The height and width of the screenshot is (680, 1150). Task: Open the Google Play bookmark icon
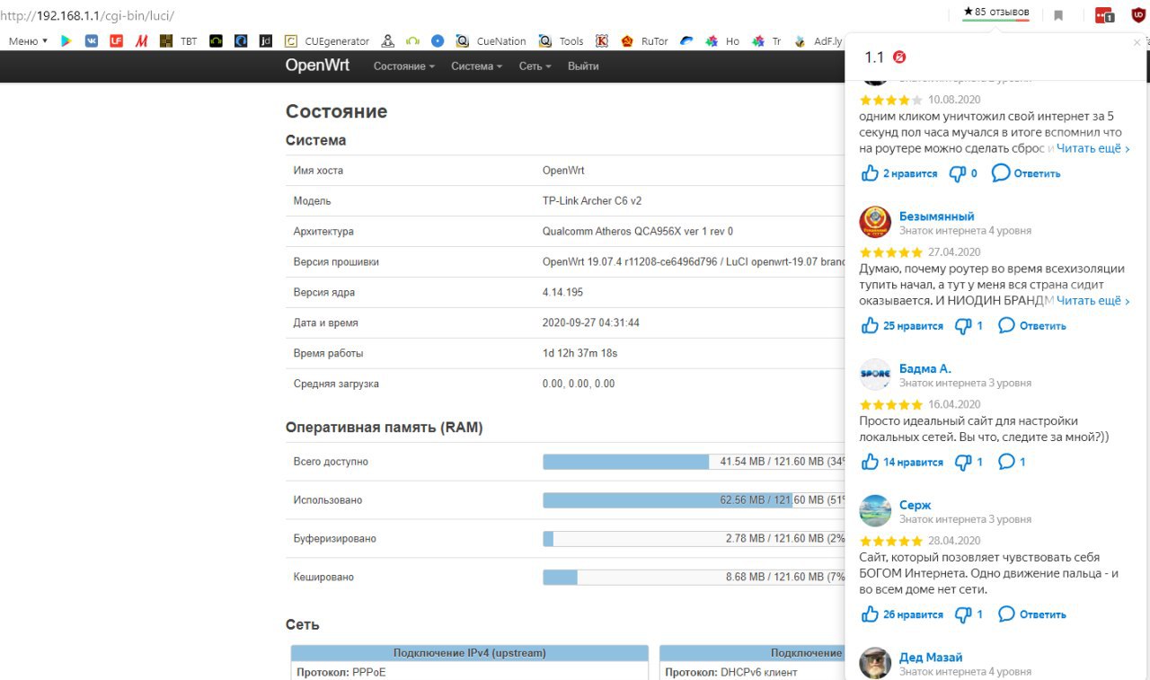click(66, 41)
